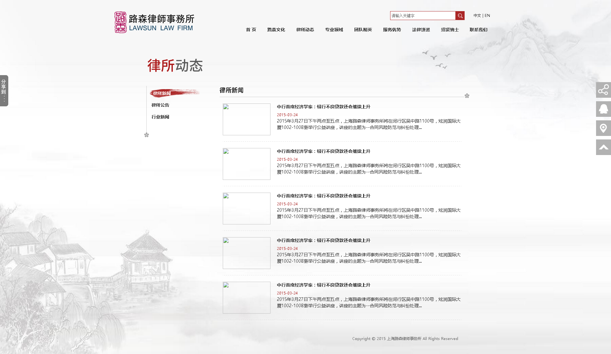Select 律所公告 in the left sidebar

(x=160, y=105)
